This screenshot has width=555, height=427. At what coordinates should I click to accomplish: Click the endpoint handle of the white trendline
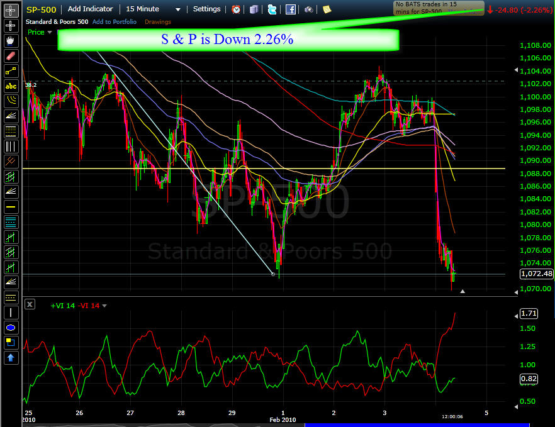click(x=273, y=274)
